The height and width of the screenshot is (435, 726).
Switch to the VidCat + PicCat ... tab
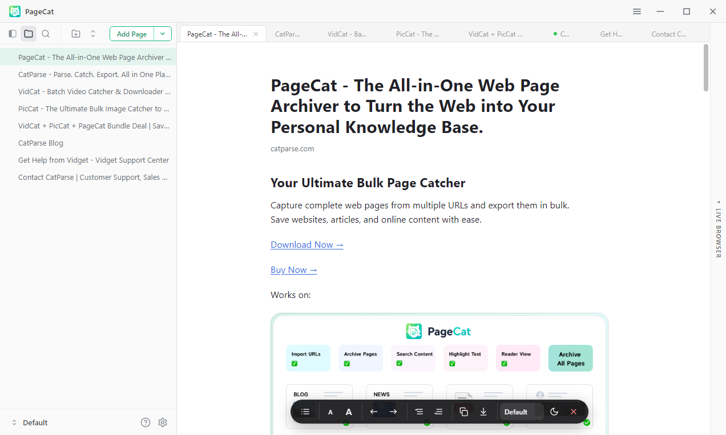click(495, 34)
